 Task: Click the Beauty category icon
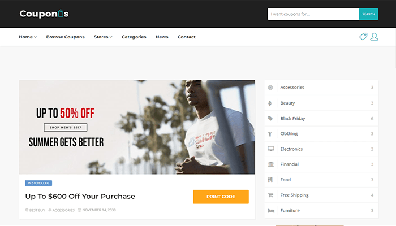pyautogui.click(x=270, y=103)
